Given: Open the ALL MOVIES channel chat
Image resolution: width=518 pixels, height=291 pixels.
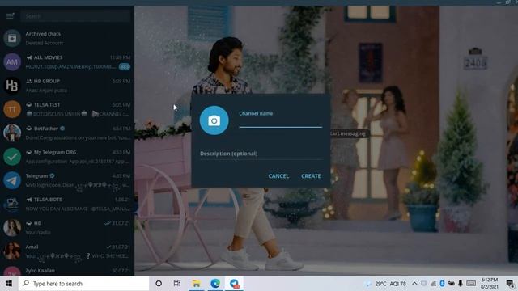Looking at the screenshot, I should (67, 62).
